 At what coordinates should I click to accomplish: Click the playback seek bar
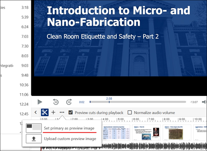point(138,102)
